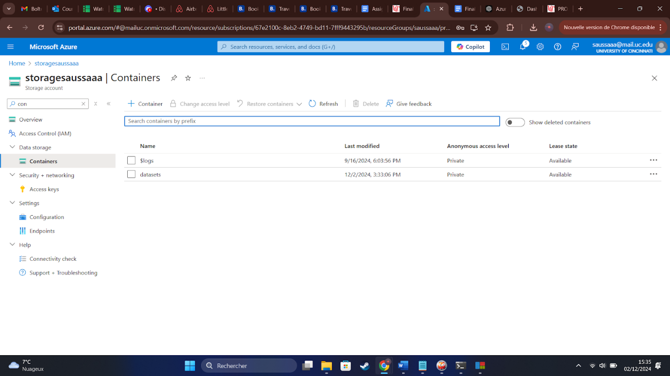
Task: Collapse the Data storage group
Action: pos(12,147)
